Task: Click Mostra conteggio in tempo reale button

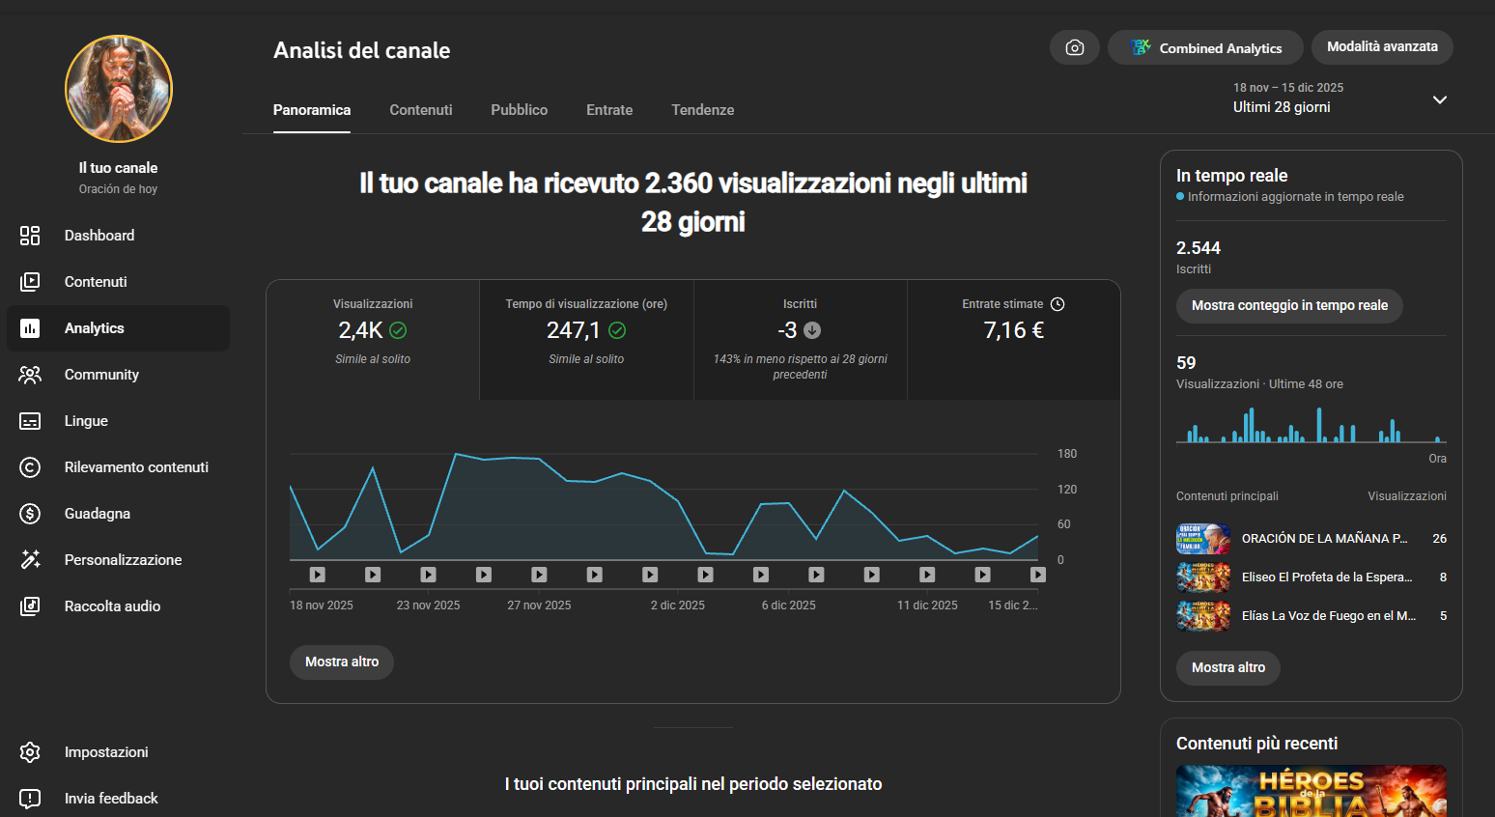Action: [x=1288, y=305]
